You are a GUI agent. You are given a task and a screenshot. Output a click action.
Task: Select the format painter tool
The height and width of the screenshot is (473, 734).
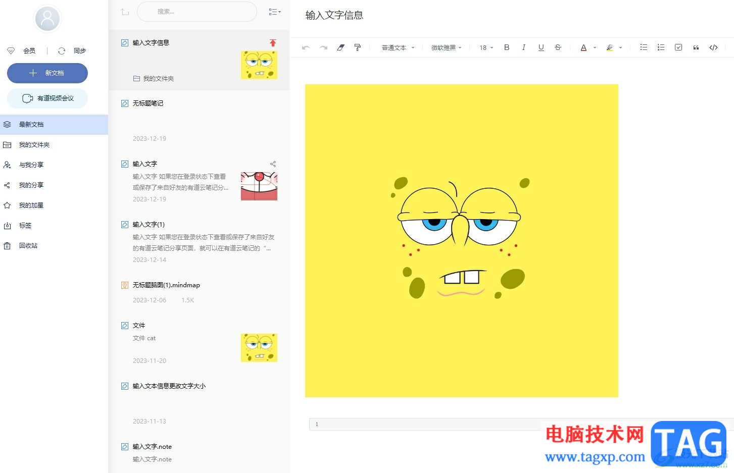point(358,47)
